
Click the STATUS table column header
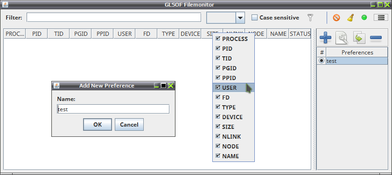pyautogui.click(x=300, y=34)
